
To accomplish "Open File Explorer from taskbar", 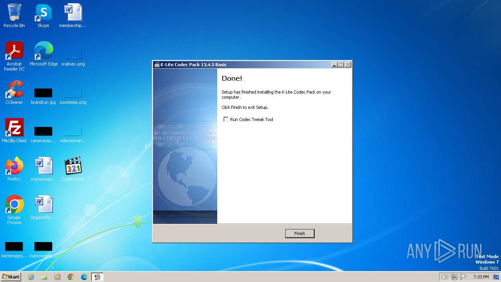I will click(44, 277).
